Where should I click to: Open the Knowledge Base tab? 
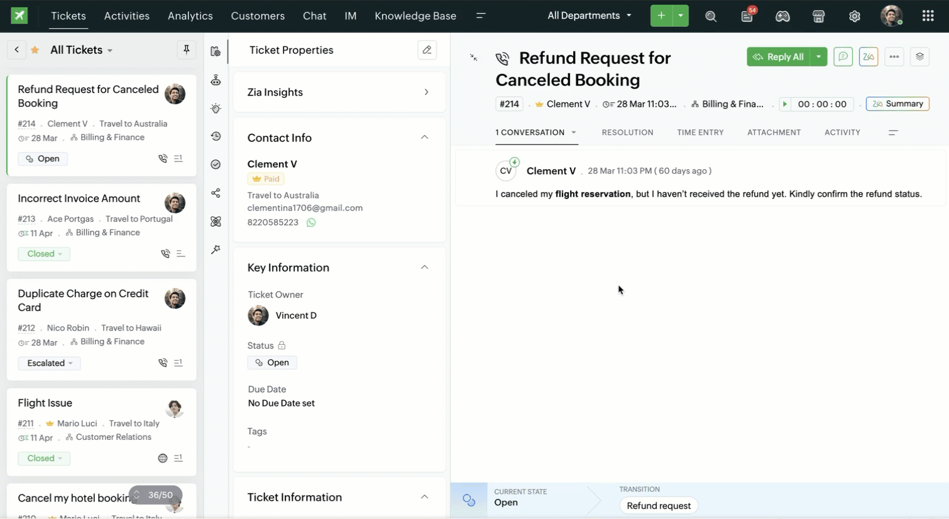pyautogui.click(x=415, y=16)
